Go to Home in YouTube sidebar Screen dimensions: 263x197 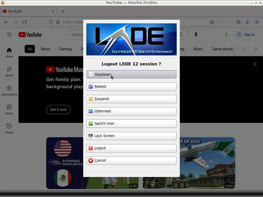coord(9,53)
